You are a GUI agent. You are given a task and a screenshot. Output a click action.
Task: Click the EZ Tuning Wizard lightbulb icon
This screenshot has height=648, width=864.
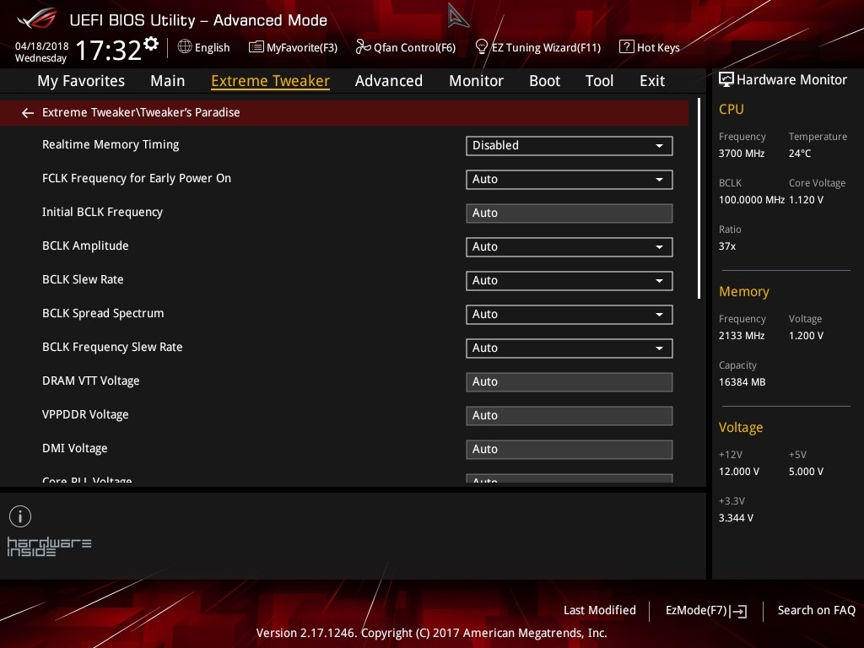481,47
